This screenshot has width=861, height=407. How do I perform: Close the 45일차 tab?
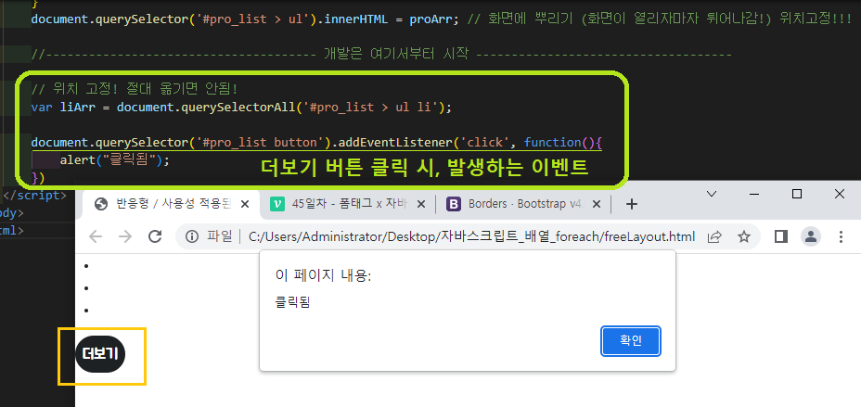(x=421, y=204)
